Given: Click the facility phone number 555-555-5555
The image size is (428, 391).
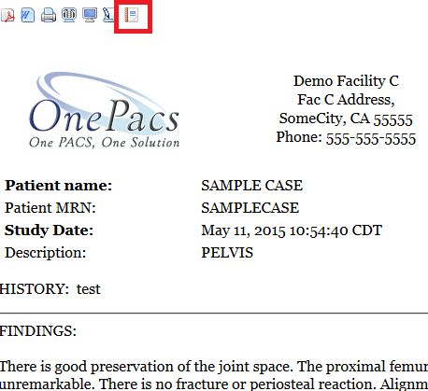Looking at the screenshot, I should point(371,138).
